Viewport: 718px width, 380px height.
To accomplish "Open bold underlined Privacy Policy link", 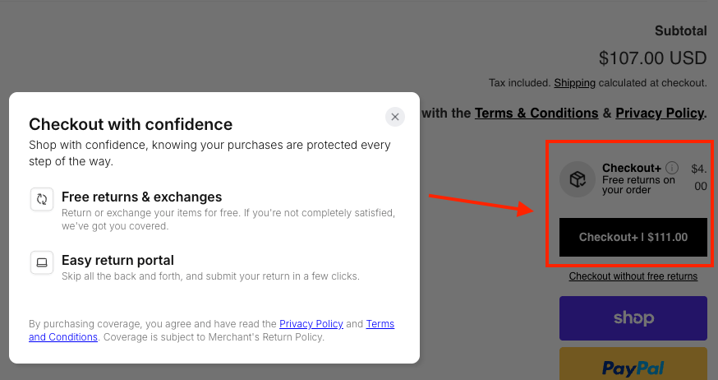I will 660,113.
